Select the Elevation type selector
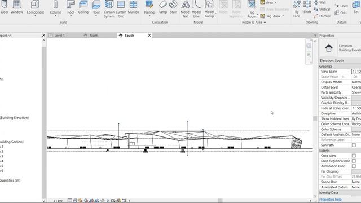Image resolution: width=361 pixels, height=203 pixels. pos(340,48)
